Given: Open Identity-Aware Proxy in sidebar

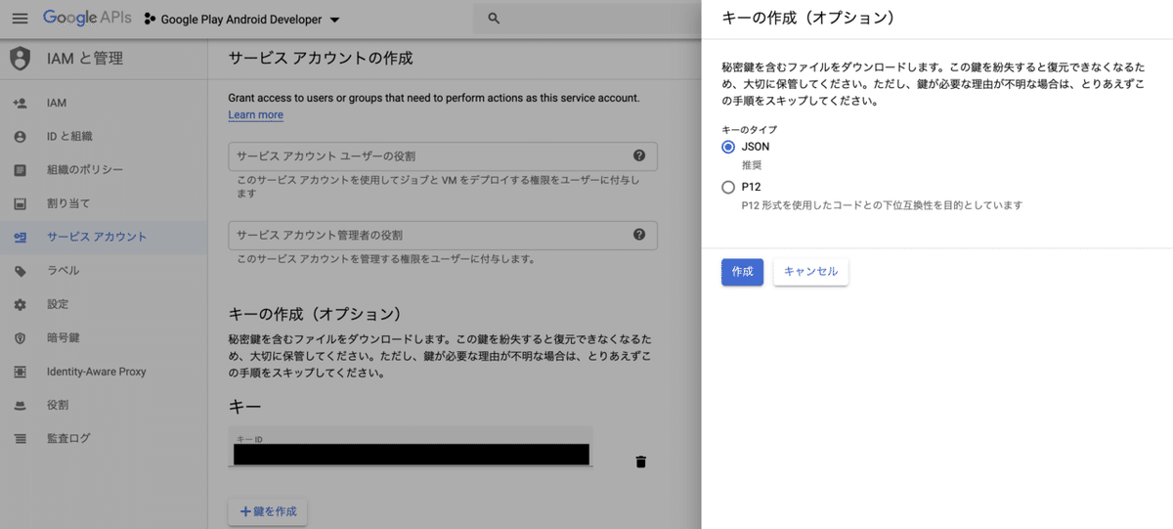Looking at the screenshot, I should tap(104, 372).
